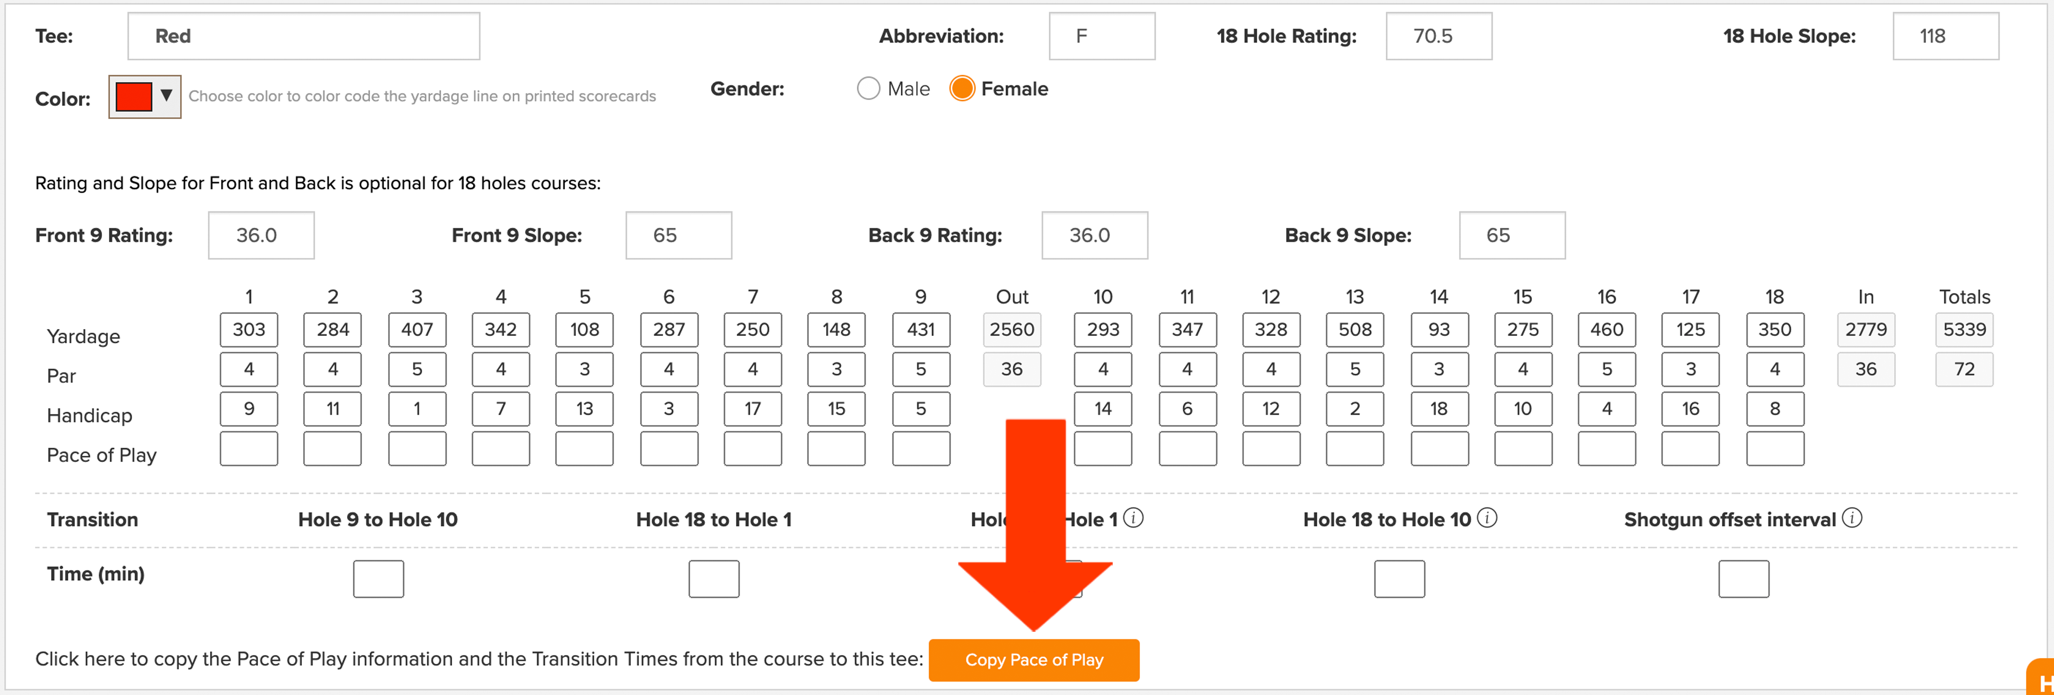2054x695 pixels.
Task: Click the red color swatch
Action: 133,97
